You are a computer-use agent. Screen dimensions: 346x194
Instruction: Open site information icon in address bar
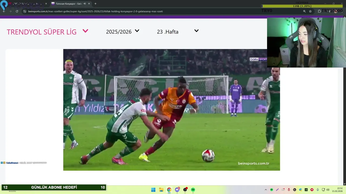click(x=24, y=11)
